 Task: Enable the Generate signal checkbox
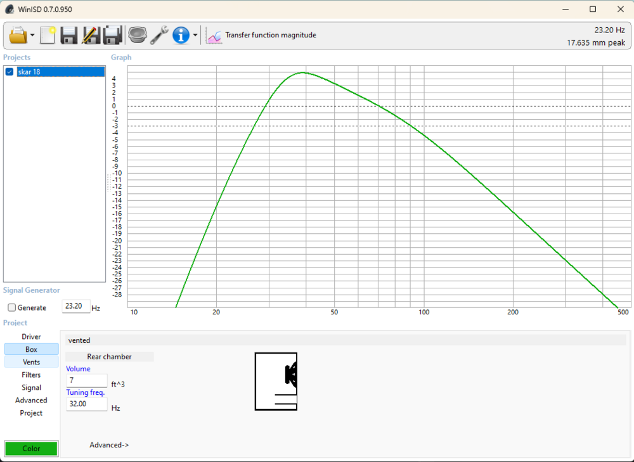click(x=11, y=307)
